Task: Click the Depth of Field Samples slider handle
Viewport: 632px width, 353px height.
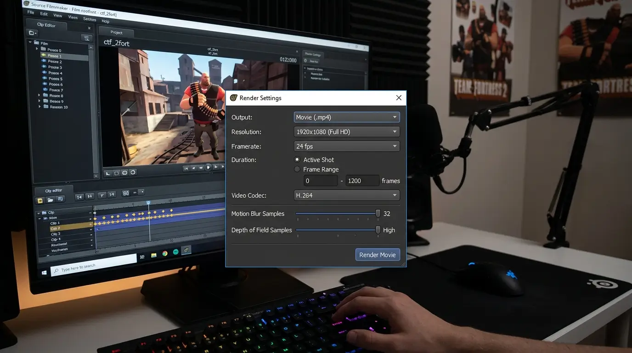Action: pos(378,230)
